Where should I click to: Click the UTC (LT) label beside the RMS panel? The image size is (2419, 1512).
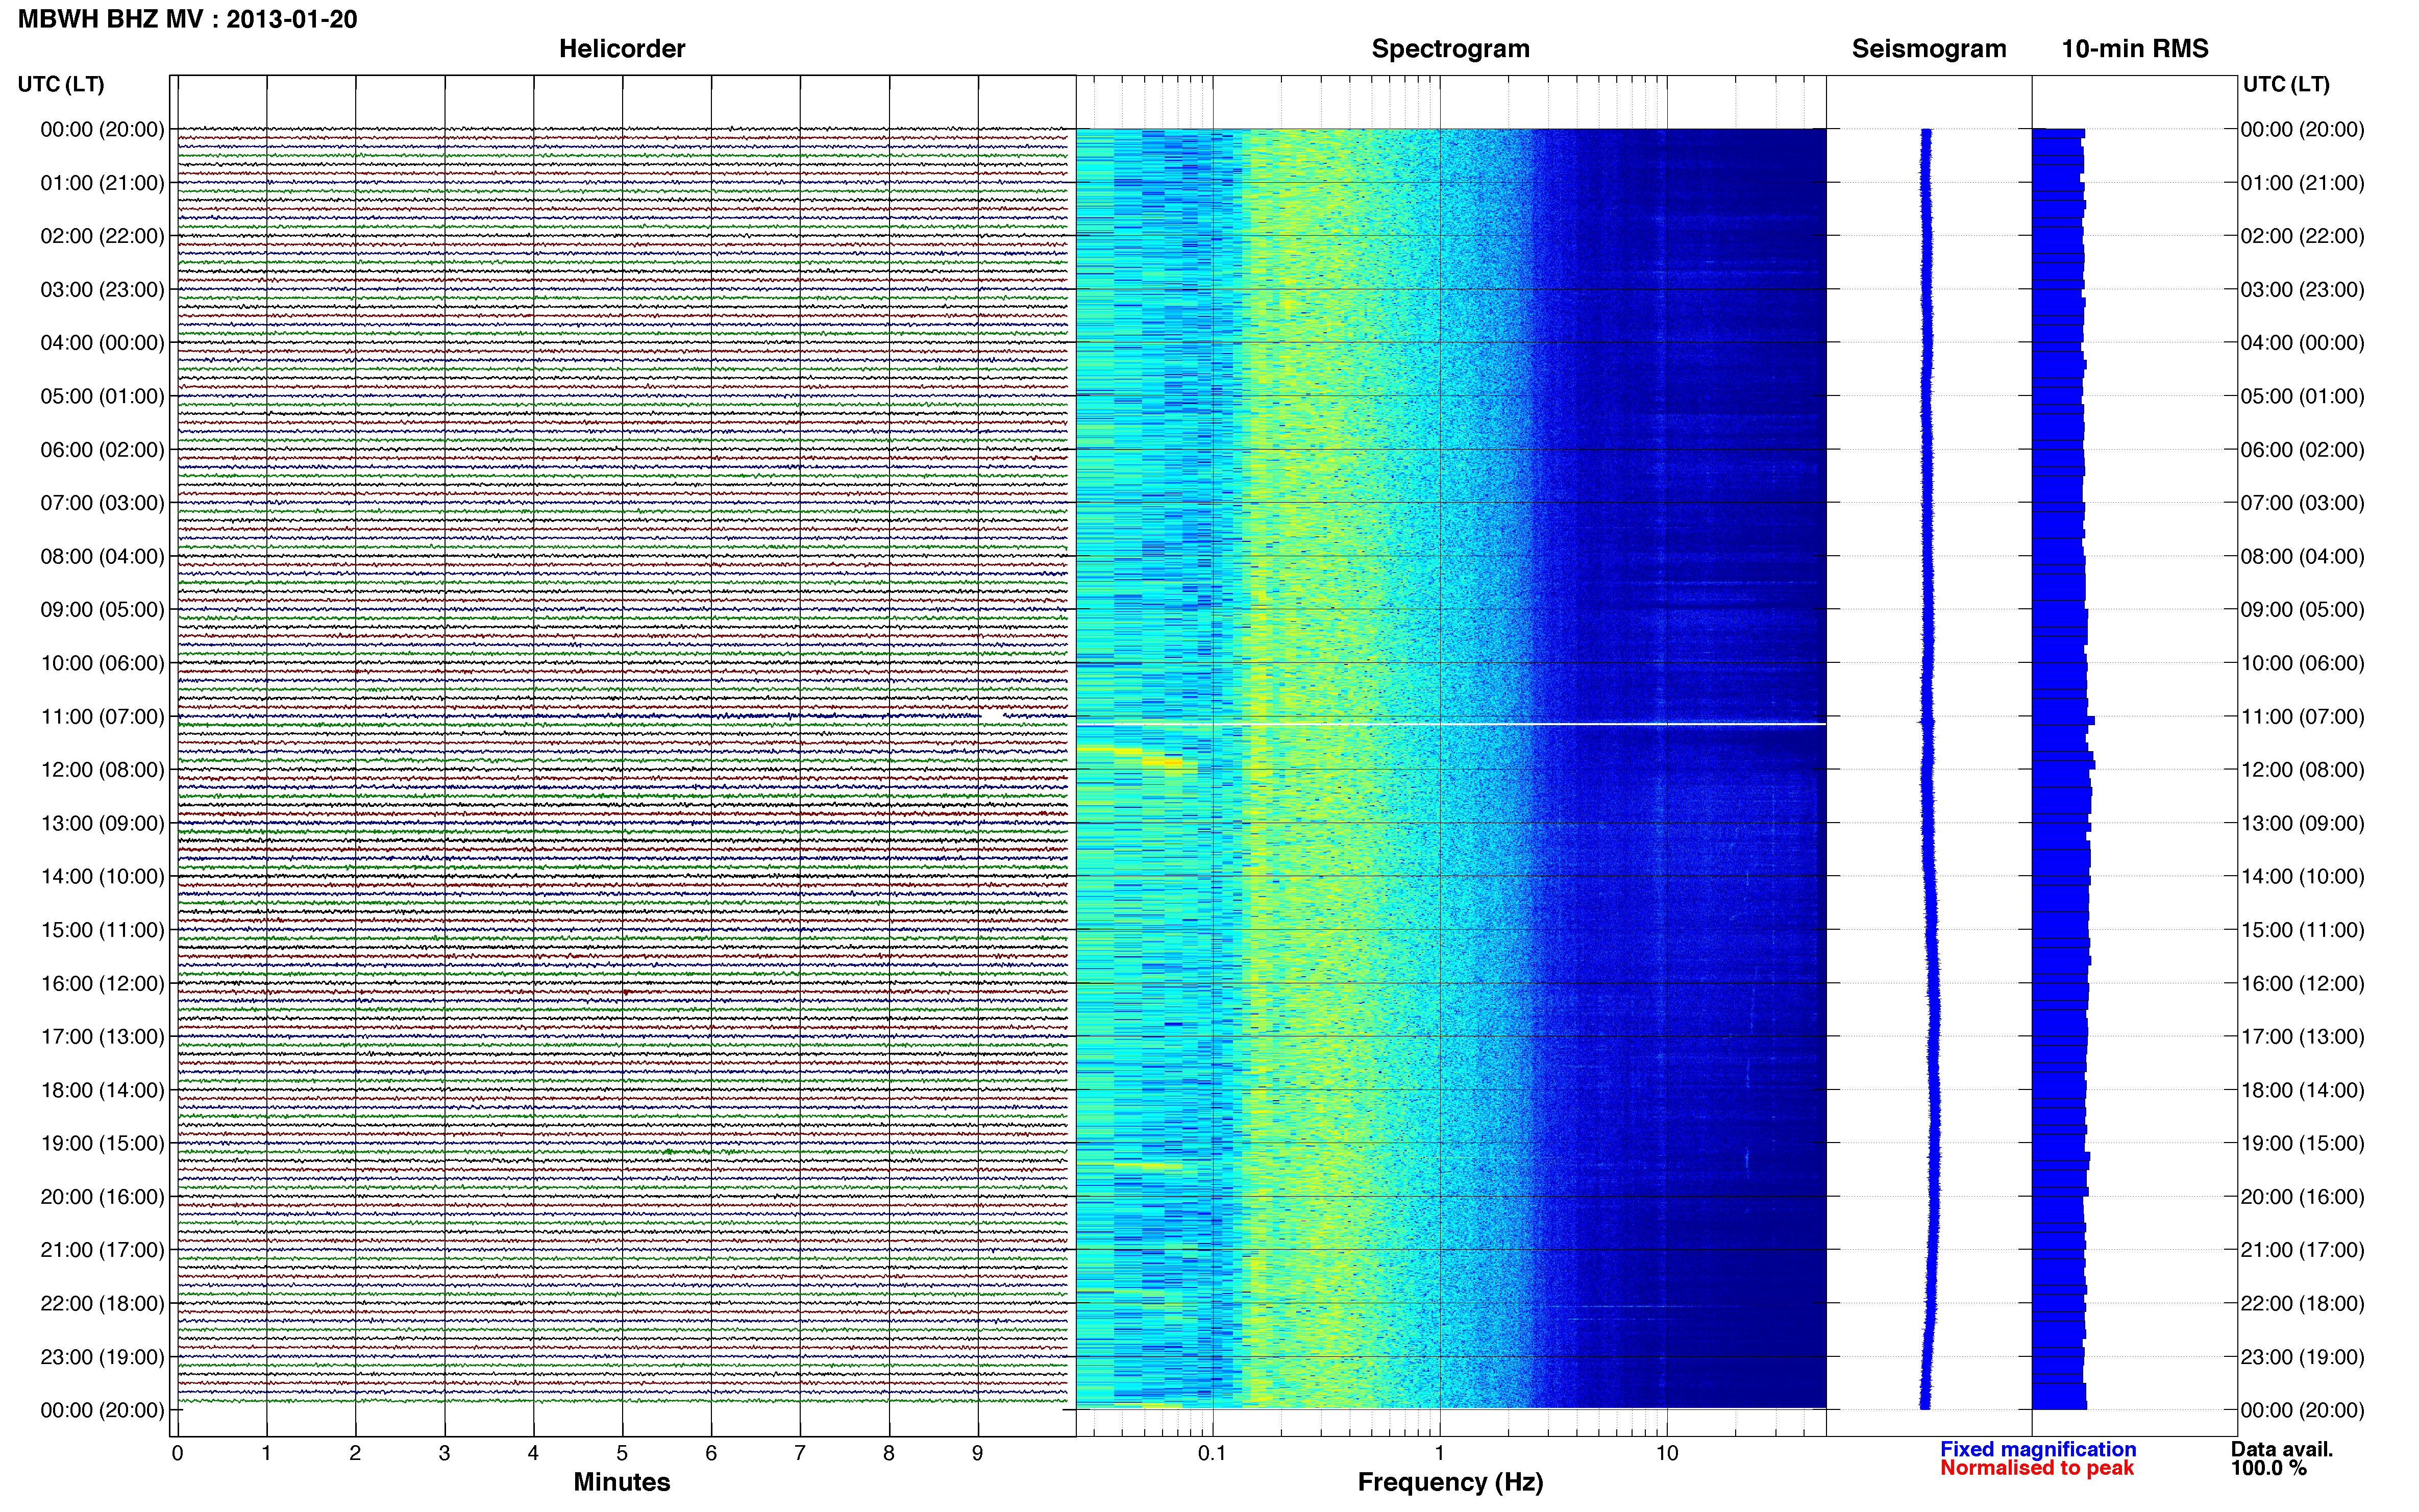(x=2286, y=84)
